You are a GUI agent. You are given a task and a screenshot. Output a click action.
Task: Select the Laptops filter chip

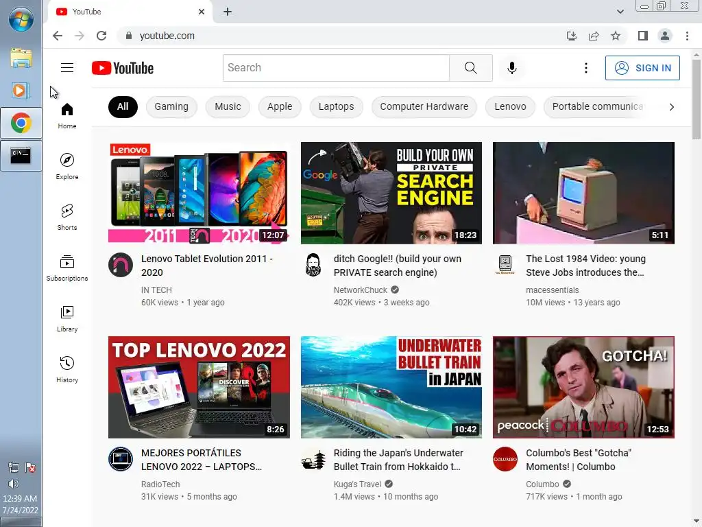click(336, 106)
